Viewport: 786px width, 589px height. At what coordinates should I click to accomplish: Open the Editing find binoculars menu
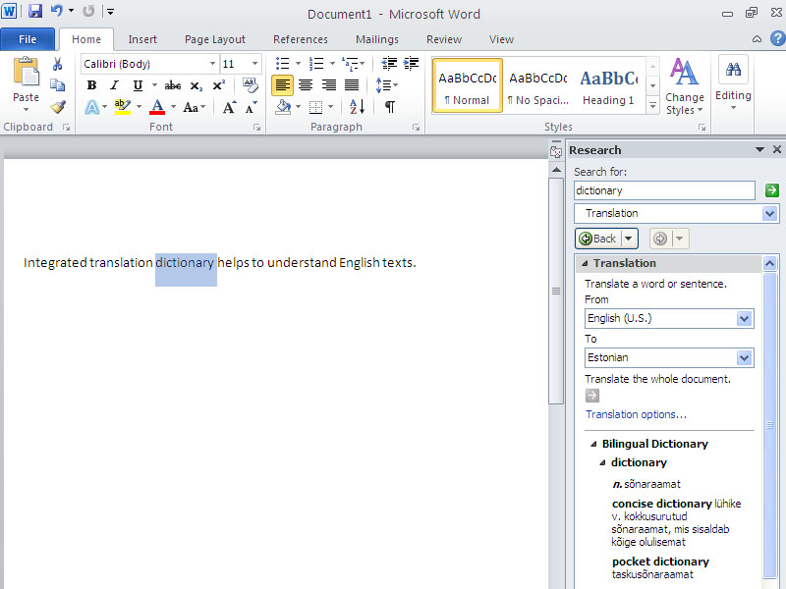click(733, 83)
